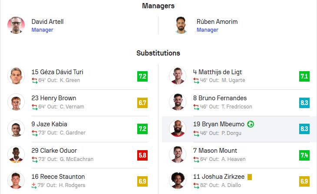Select Géza Dávid Turi's 7.2 rating badge
Image resolution: width=317 pixels, height=194 pixels.
point(142,76)
